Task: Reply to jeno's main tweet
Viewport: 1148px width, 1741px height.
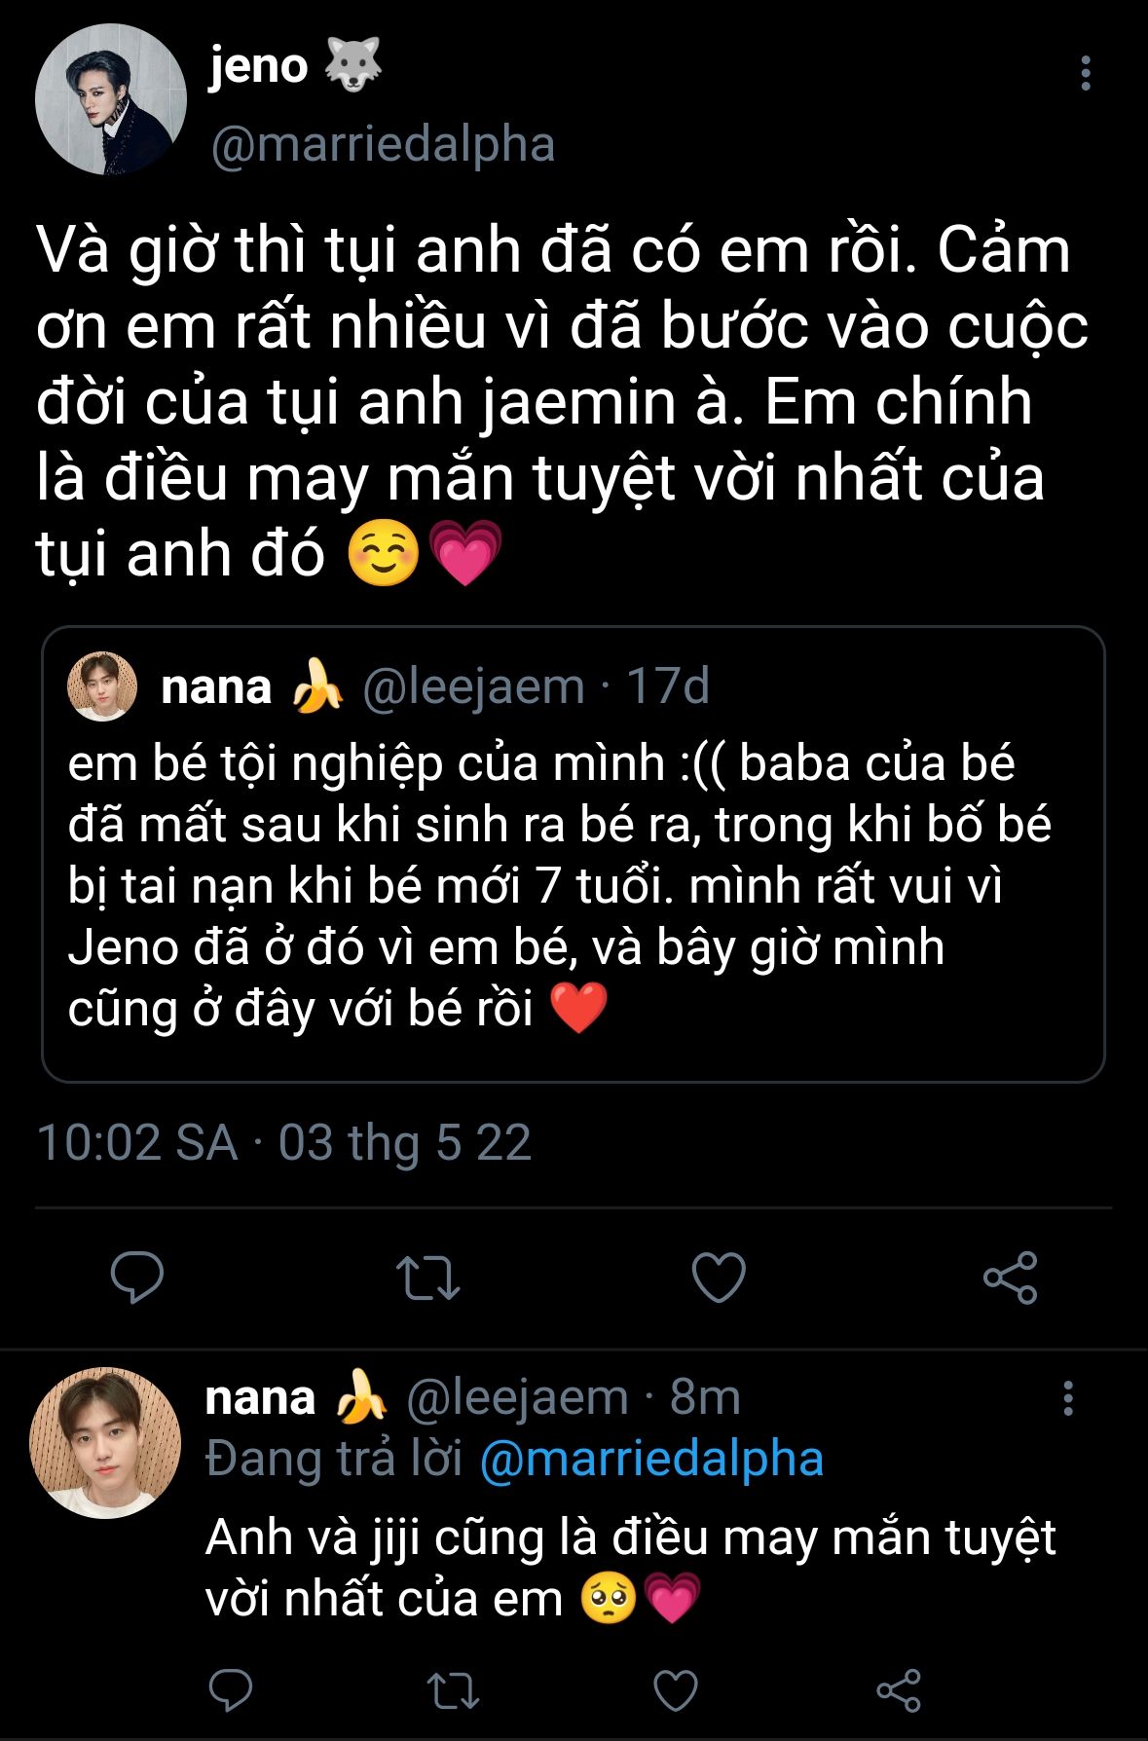Action: (x=137, y=1277)
